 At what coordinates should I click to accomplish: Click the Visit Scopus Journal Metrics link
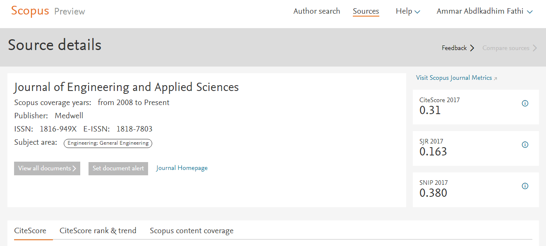point(454,78)
